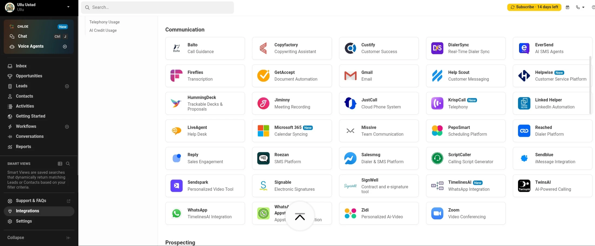Collapse the sidebar
This screenshot has height=246, width=595.
tap(39, 238)
